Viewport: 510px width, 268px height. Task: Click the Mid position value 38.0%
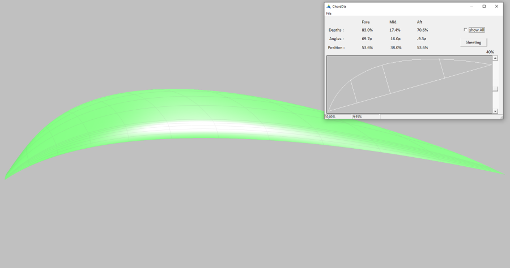coord(396,48)
